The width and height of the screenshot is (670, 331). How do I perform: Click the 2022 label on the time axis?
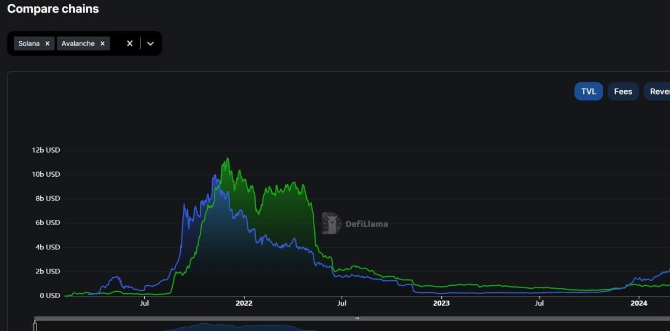pos(244,303)
